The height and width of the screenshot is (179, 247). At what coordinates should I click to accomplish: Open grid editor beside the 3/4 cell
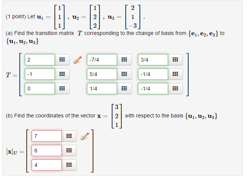point(175,60)
